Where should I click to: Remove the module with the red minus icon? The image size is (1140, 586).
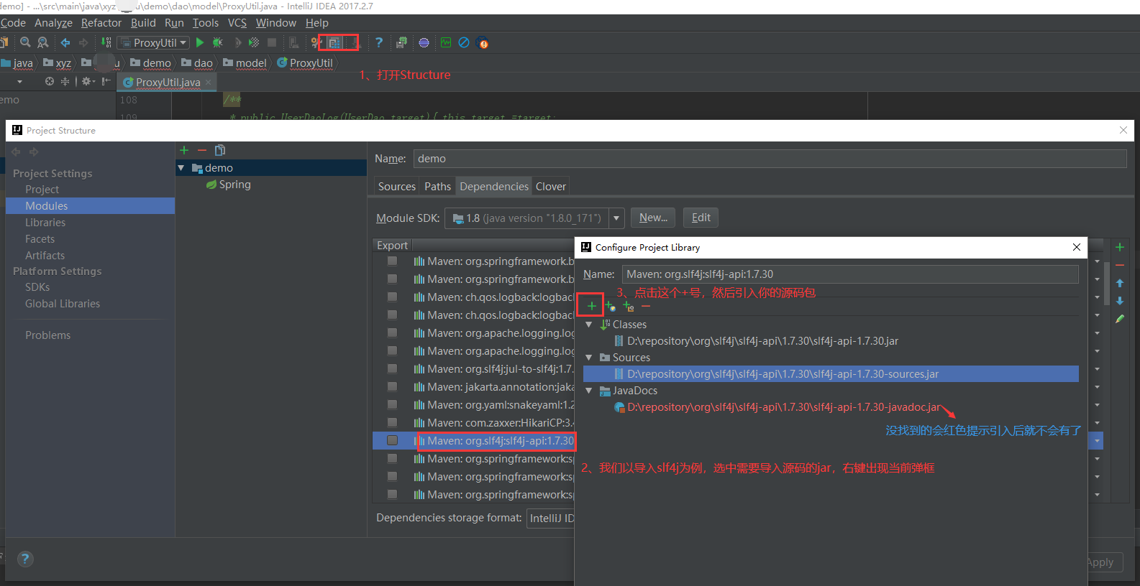(x=202, y=150)
